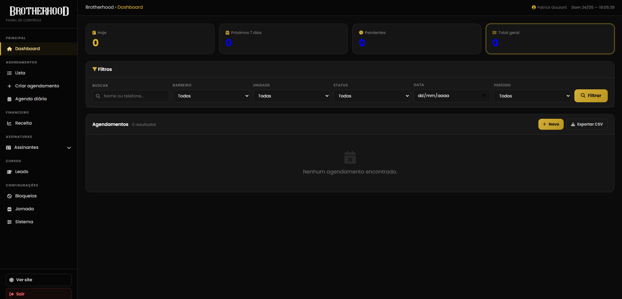This screenshot has height=299, width=622.
Task: Open Leads graduation cap icon
Action: tap(9, 172)
